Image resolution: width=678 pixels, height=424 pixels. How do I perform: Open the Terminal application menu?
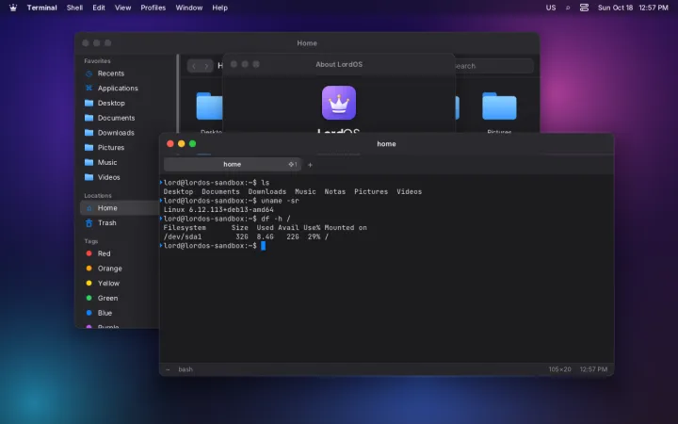(42, 8)
